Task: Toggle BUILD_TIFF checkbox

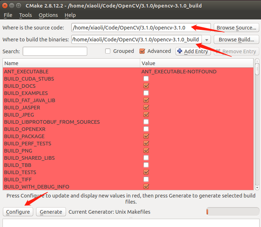Action: point(146,179)
